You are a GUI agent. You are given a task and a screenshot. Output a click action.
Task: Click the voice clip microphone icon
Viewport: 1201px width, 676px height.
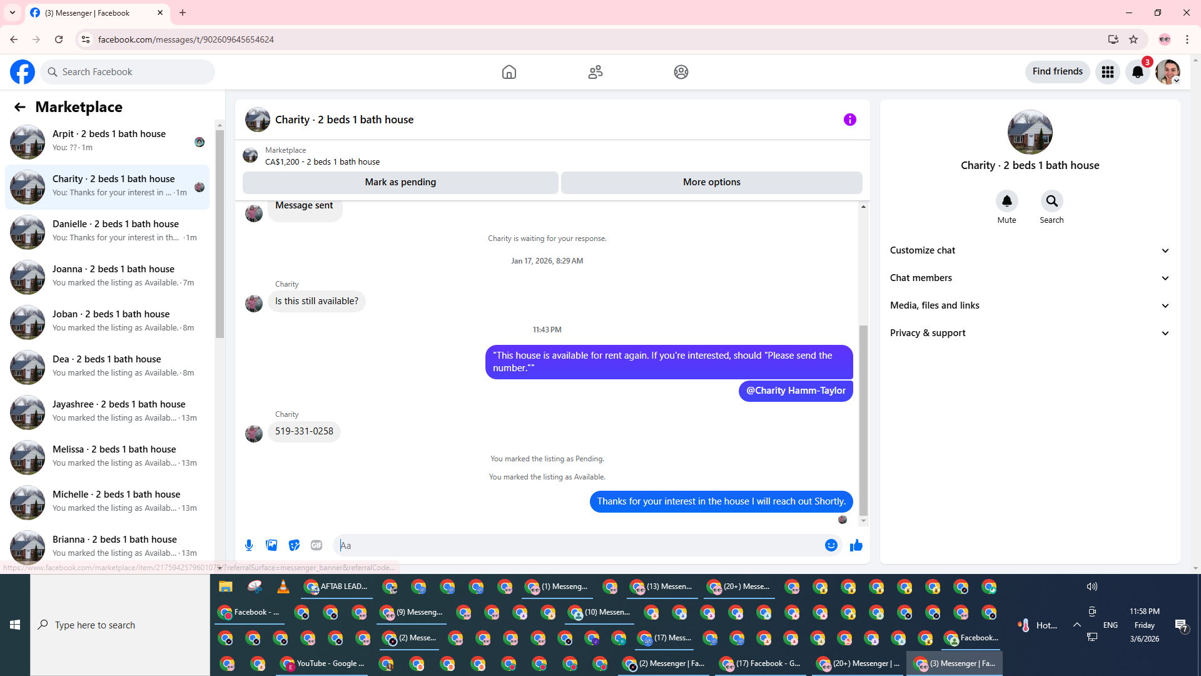pos(249,545)
